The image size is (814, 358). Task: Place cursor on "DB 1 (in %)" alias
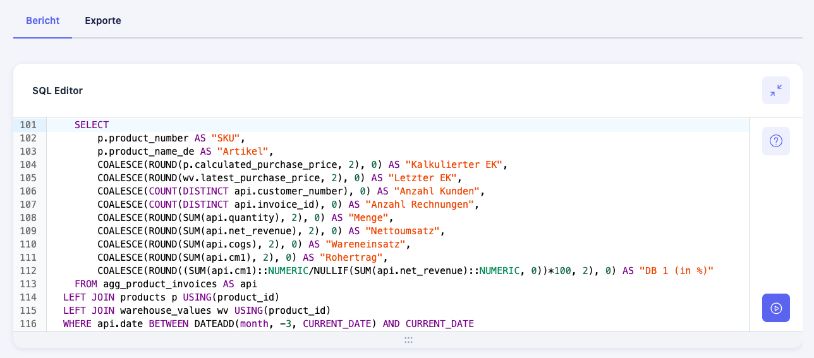tap(676, 271)
